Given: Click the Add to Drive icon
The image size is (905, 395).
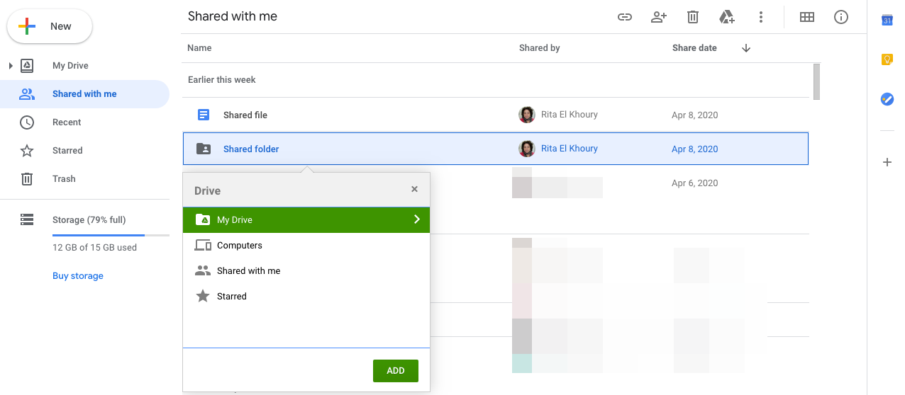Looking at the screenshot, I should pyautogui.click(x=727, y=17).
